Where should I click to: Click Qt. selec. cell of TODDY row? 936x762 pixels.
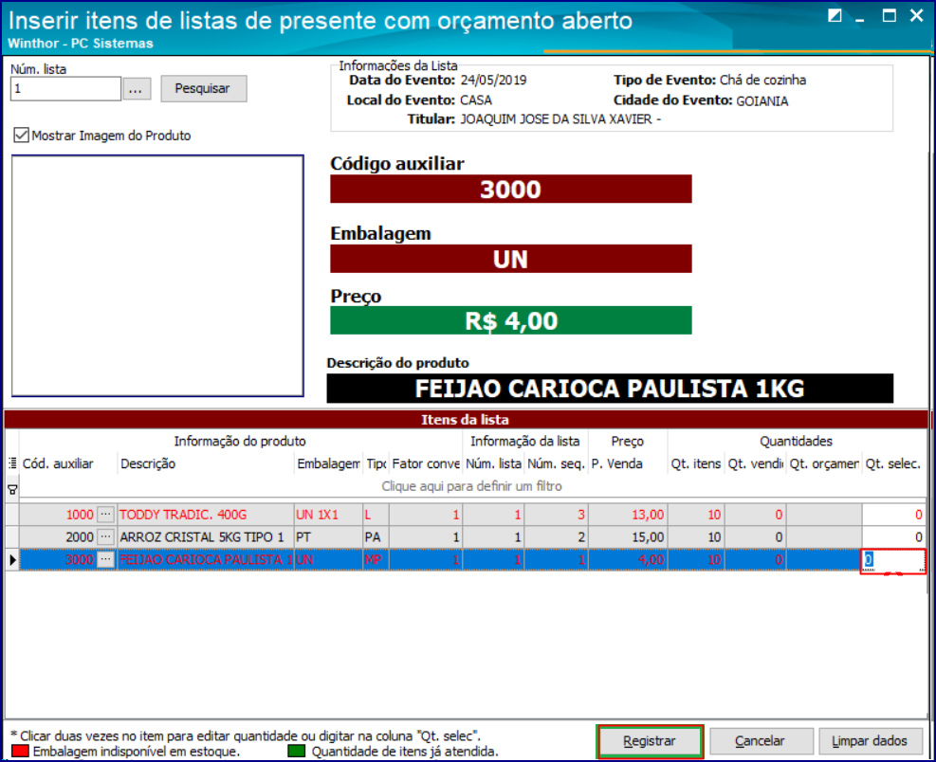[x=893, y=515]
